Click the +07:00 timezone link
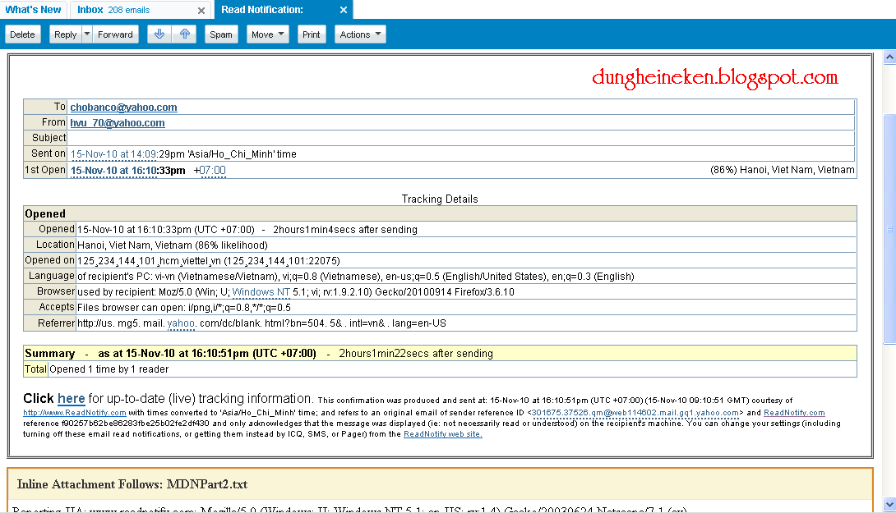 tap(213, 171)
